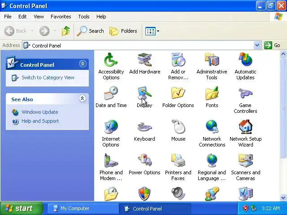The height and width of the screenshot is (215, 287).
Task: Open the Start menu
Action: (21, 208)
